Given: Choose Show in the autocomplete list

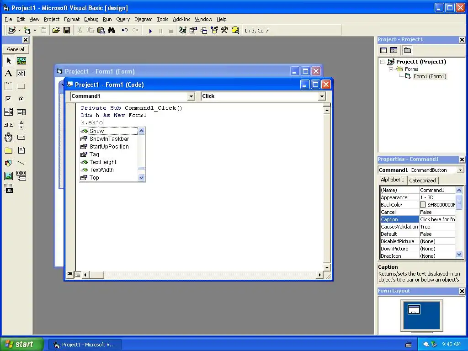Looking at the screenshot, I should pyautogui.click(x=109, y=131).
